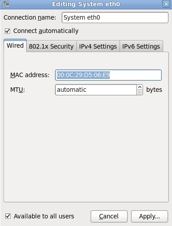Viewport: 172px width, 226px height.
Task: Close the Editing System eth0 dialog
Action: tap(166, 4)
